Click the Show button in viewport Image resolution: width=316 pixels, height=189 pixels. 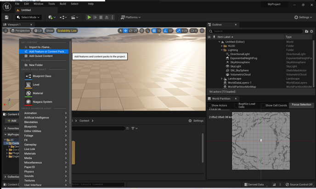(x=50, y=31)
